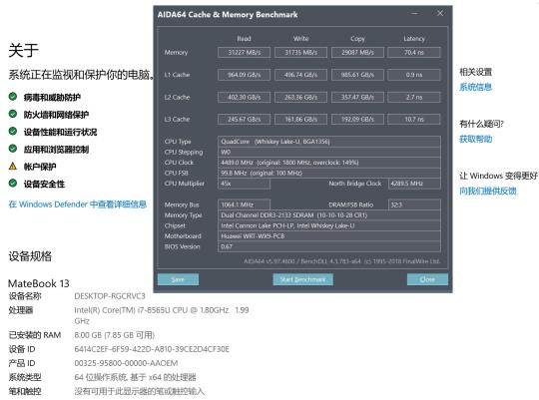
Task: Select device name DESKTOP-RGCRVC3
Action: tap(110, 296)
